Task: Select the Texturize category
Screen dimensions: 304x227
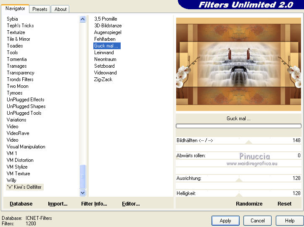Action: coord(16,32)
